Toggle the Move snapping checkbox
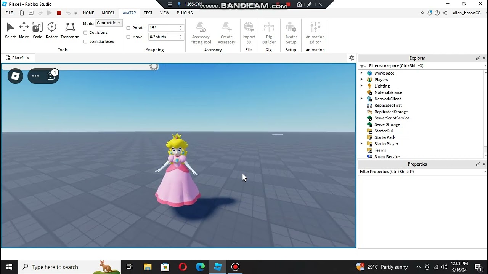 pyautogui.click(x=128, y=37)
